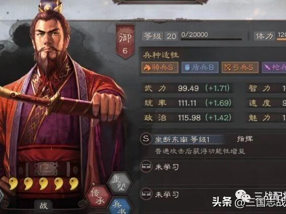Tap the fifth yellow star marker

(74, 184)
